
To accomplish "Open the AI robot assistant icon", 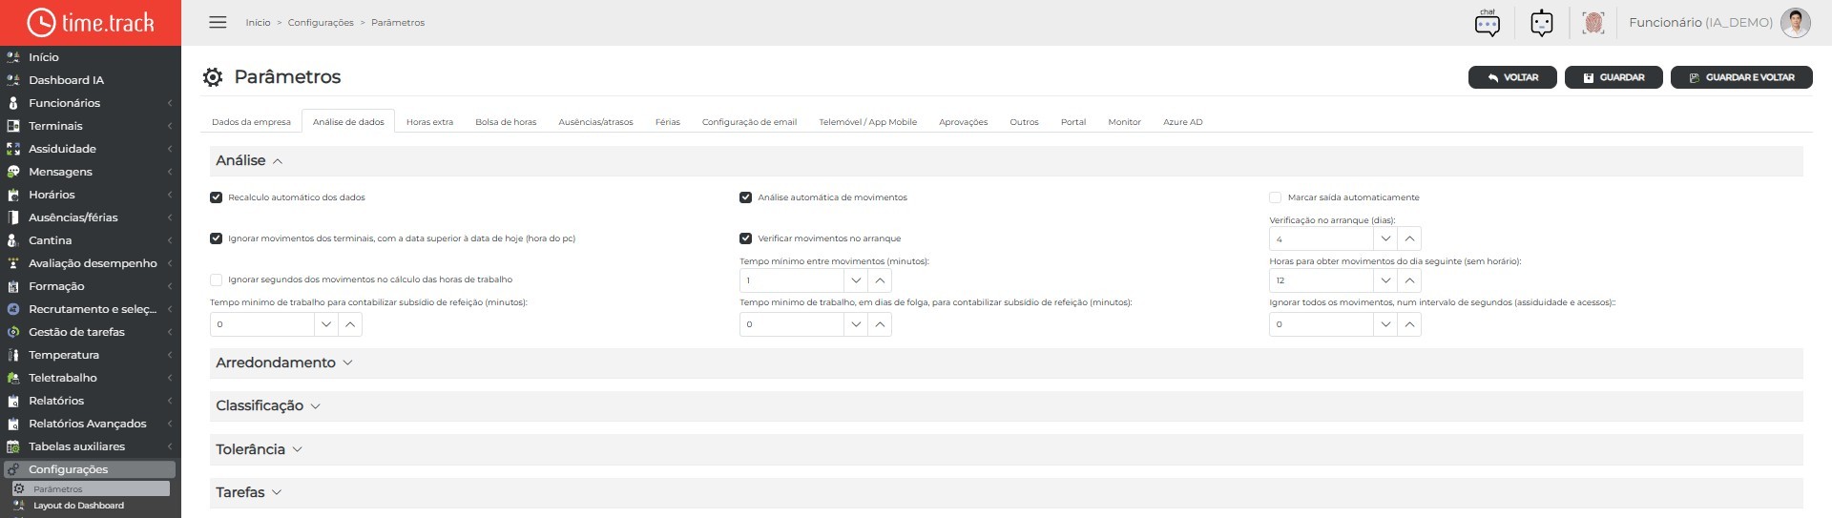I will pos(1541,23).
